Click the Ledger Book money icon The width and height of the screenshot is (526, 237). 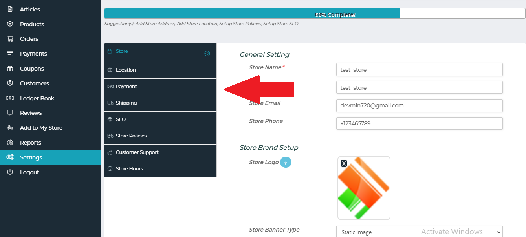(10, 98)
